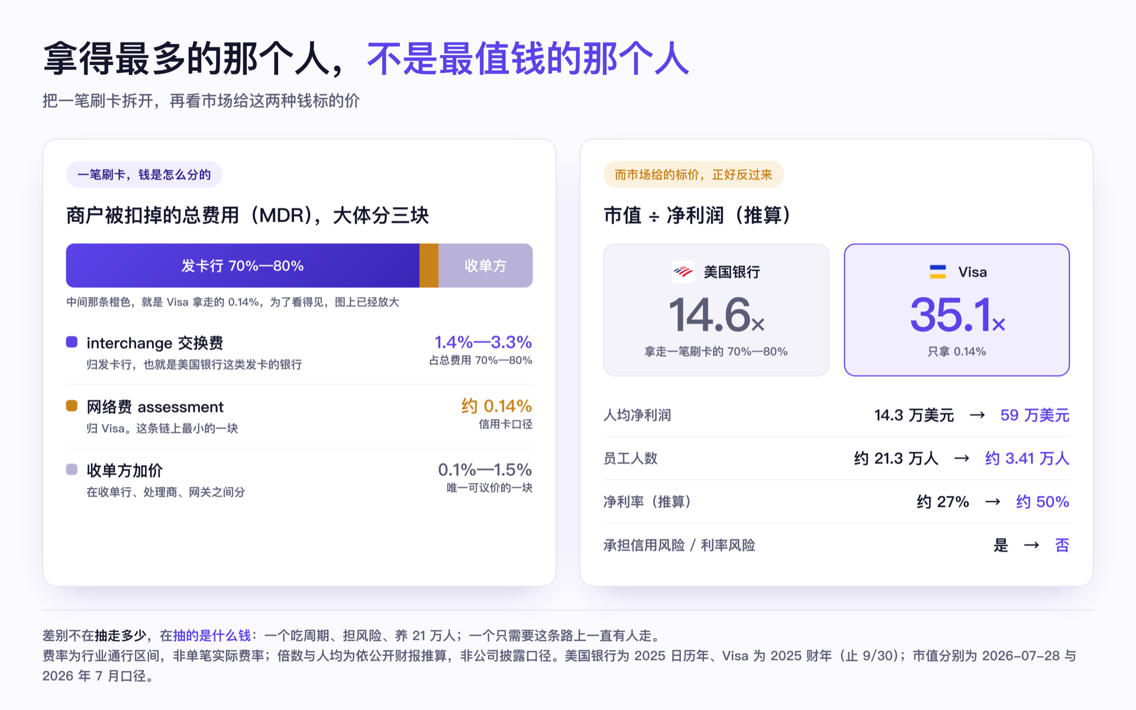Click the value 约 27%
This screenshot has height=710, width=1136.
click(x=943, y=502)
